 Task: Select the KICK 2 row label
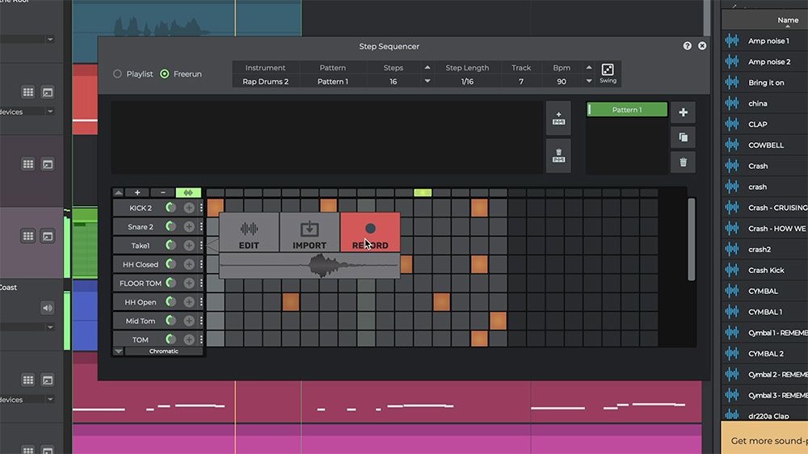coord(141,208)
